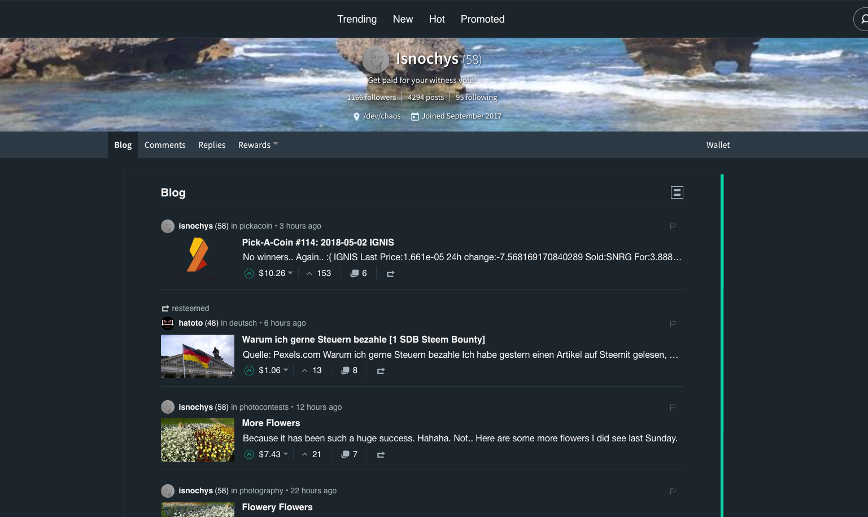
Task: Open the More Flowers post title
Action: point(271,423)
